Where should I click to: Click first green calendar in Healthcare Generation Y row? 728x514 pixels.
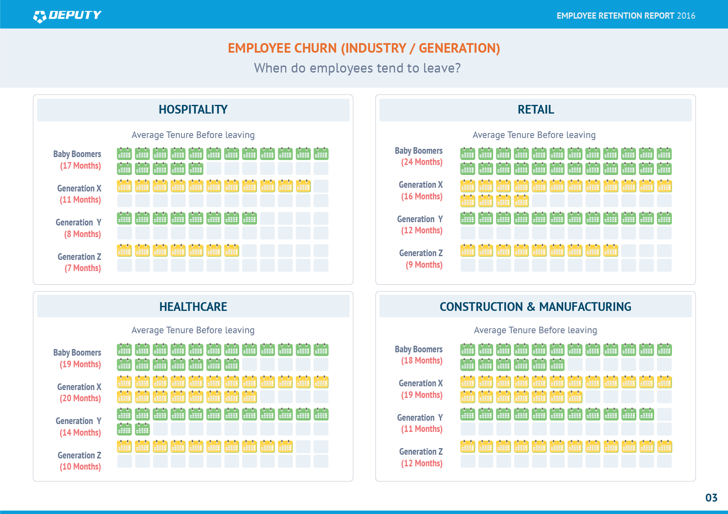124,414
